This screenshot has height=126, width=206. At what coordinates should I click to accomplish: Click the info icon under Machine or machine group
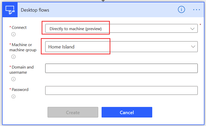pyautogui.click(x=13, y=57)
